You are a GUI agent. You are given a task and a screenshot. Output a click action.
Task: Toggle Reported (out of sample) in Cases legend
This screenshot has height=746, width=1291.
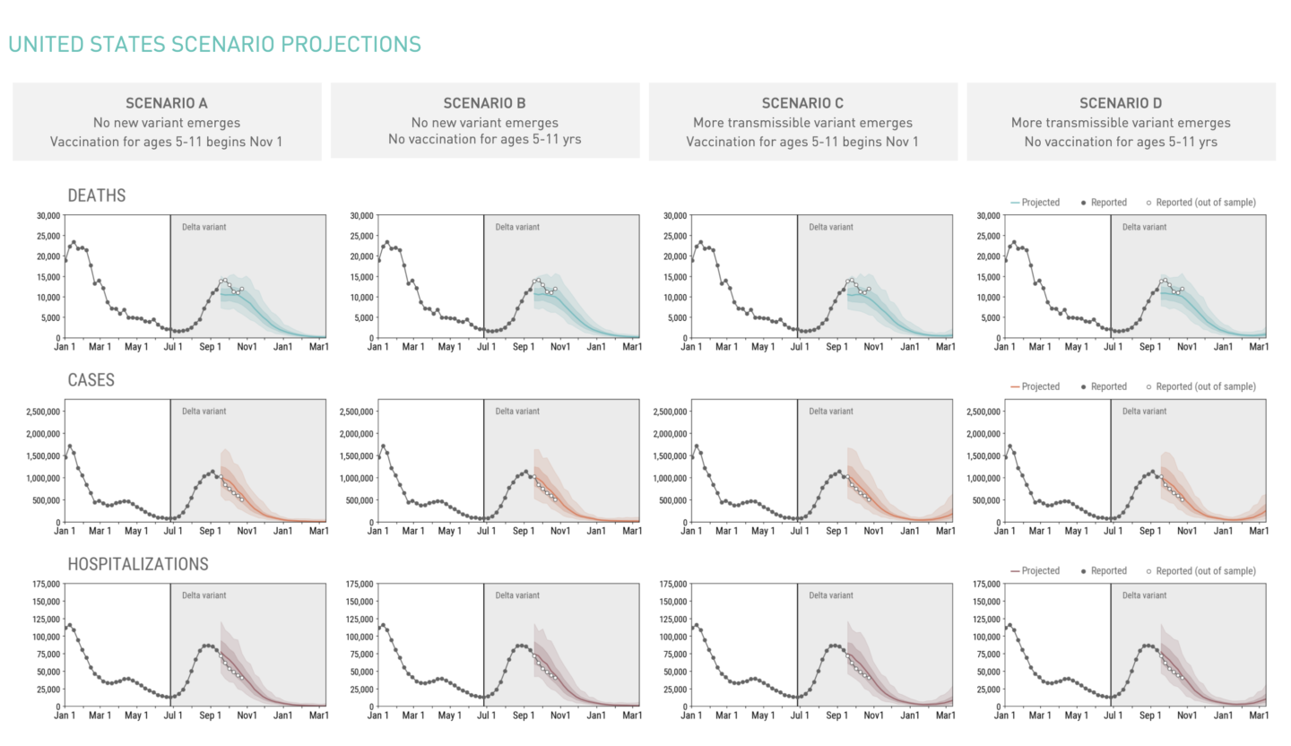[1201, 386]
